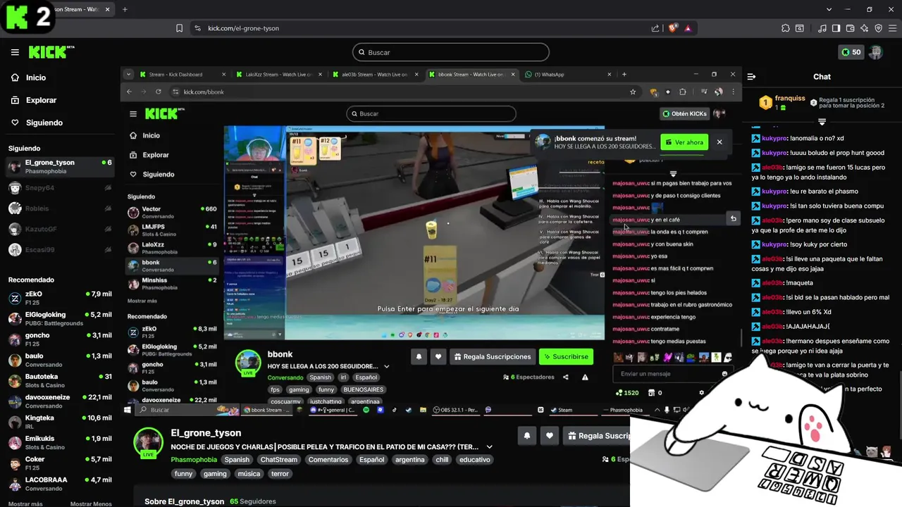
Task: Select the ChatStream tag
Action: point(279,459)
